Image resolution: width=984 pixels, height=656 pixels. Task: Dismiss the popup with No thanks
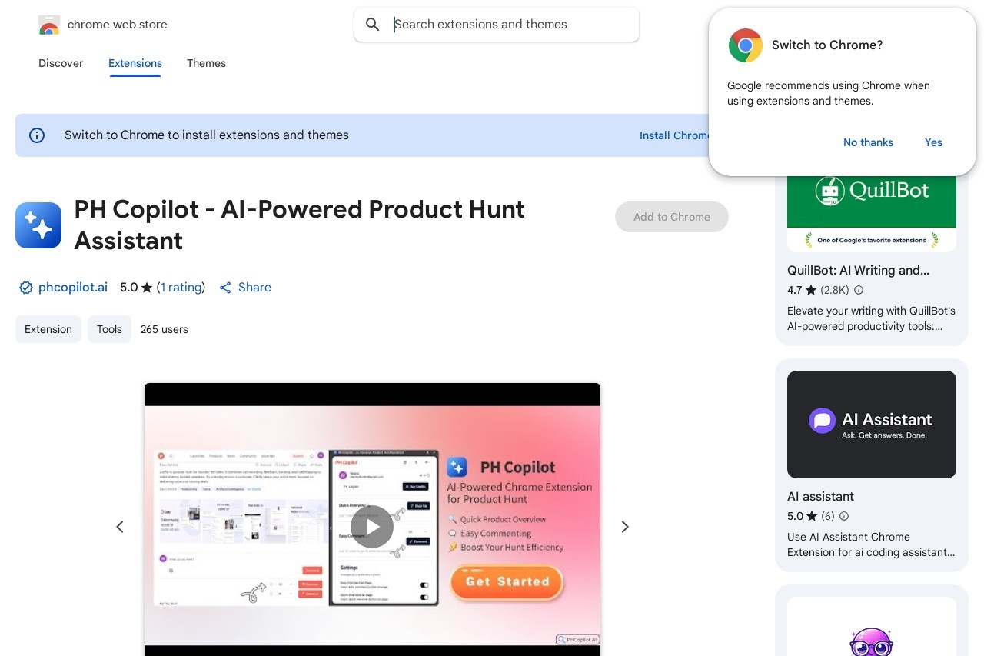(x=868, y=142)
